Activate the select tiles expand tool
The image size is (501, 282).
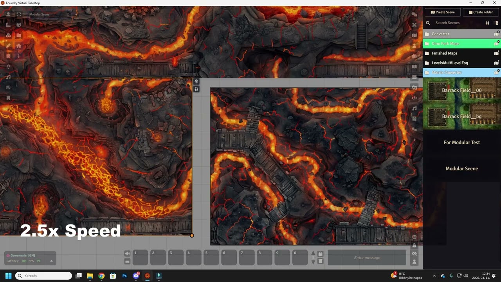pyautogui.click(x=19, y=14)
